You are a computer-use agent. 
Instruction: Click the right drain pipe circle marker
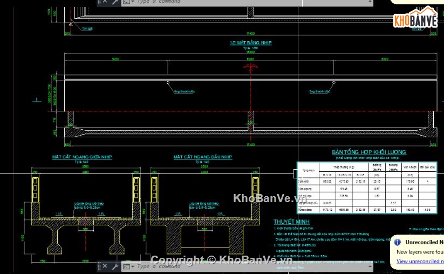(x=333, y=83)
